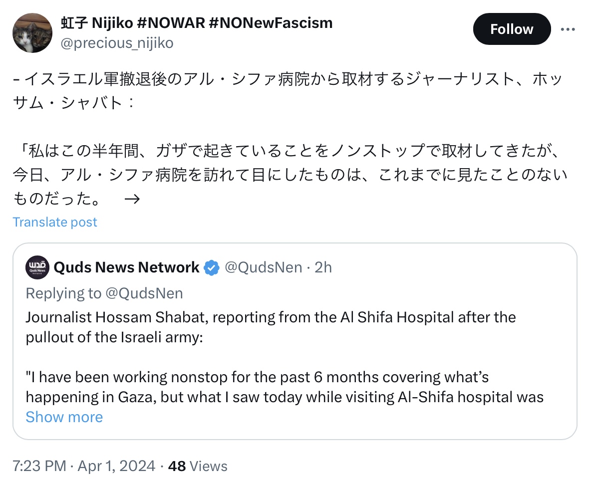Open the quoted post English text body
Screen dimensions: 592x482
tap(285, 357)
